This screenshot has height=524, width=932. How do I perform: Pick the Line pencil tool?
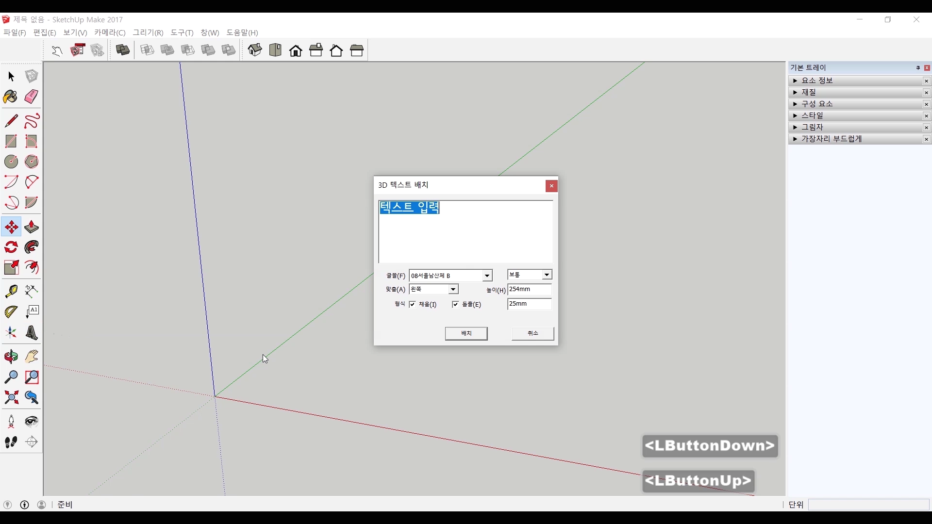11,121
